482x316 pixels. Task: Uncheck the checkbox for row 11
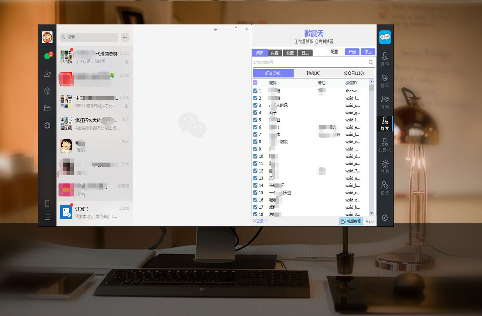point(255,164)
